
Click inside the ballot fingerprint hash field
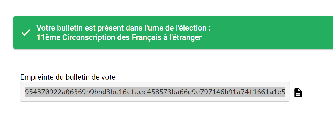pyautogui.click(x=155, y=92)
